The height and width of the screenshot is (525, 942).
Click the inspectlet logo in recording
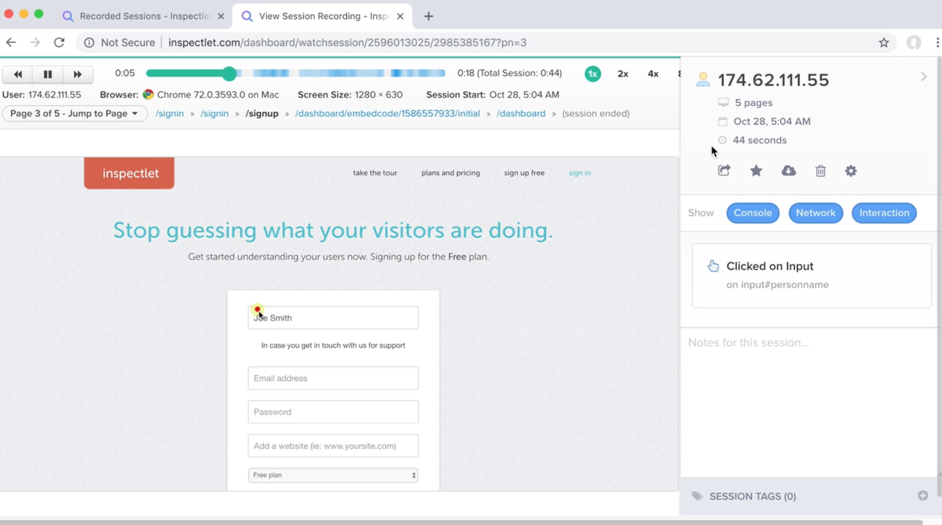(x=129, y=173)
